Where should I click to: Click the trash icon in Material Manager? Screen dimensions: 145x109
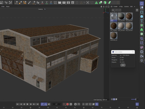(137, 10)
